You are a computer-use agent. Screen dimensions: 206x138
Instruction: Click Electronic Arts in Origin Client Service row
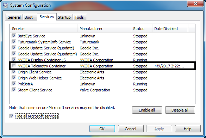92,72
